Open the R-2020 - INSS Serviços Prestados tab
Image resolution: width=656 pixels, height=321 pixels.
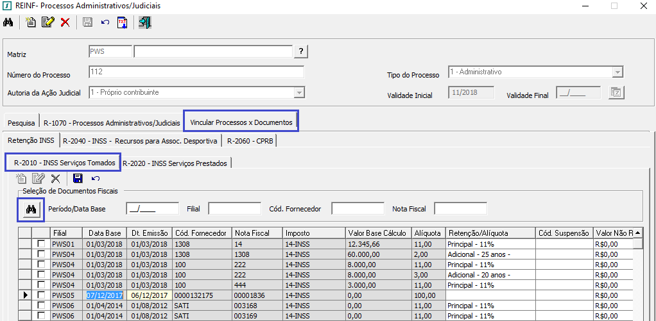click(175, 163)
